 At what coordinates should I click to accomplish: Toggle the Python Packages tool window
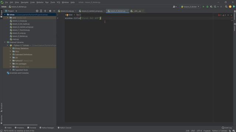click(47, 128)
